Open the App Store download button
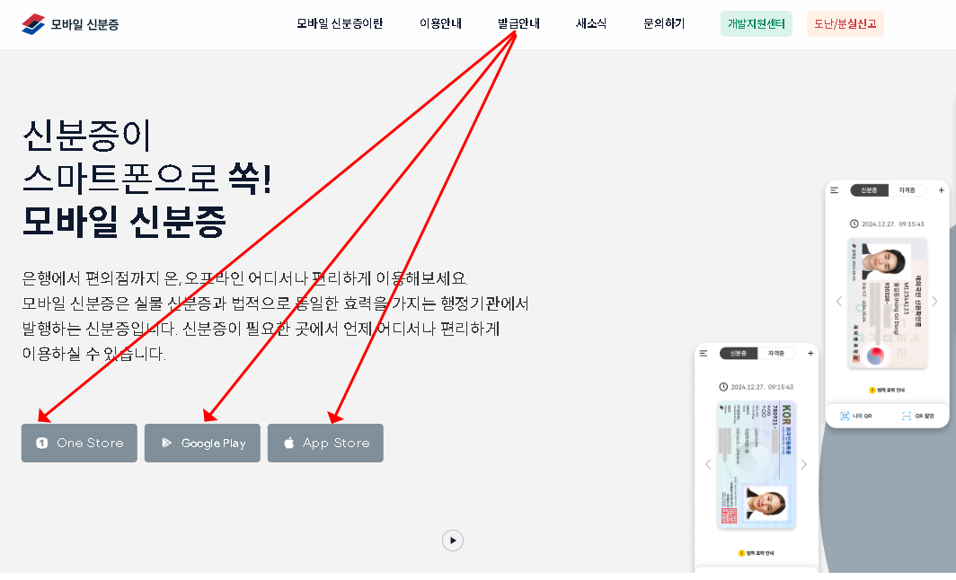This screenshot has height=580, width=956. [325, 443]
